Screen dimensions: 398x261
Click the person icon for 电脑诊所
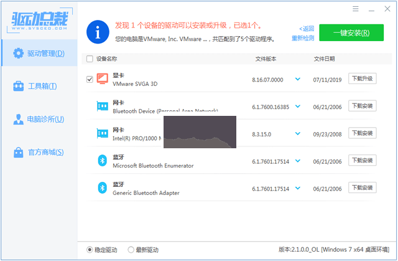tap(18, 119)
